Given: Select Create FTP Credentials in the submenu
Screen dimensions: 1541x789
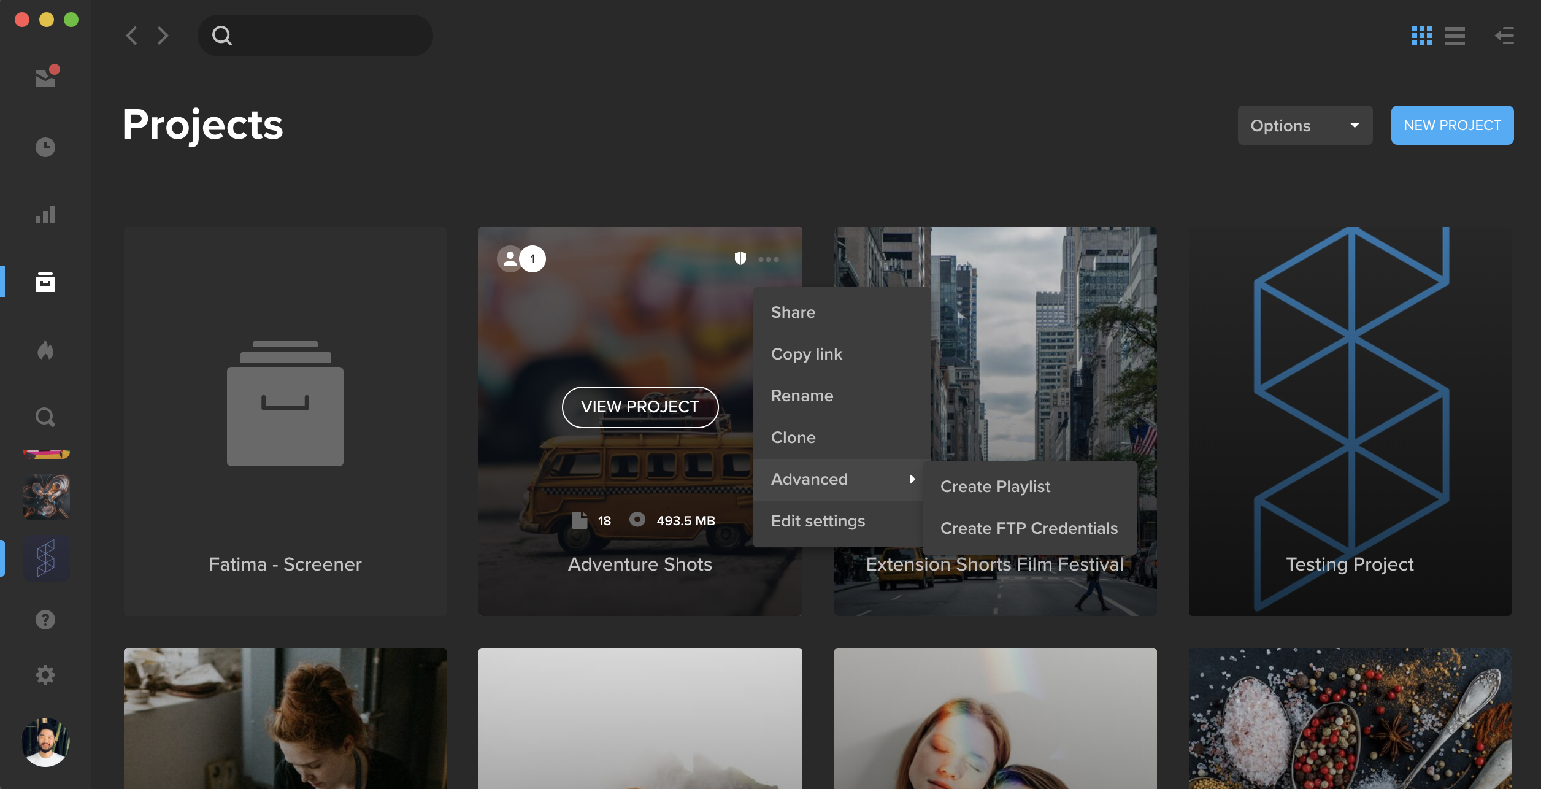Looking at the screenshot, I should 1030,528.
